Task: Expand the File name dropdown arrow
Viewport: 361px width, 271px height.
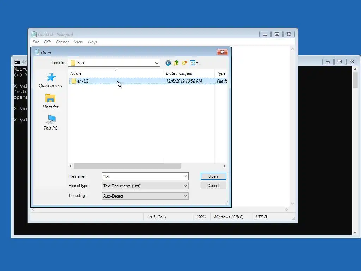Action: (x=185, y=176)
